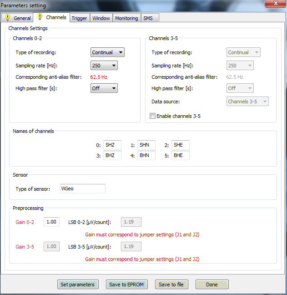This screenshot has width=287, height=295.
Task: Click the Done button
Action: coord(212,284)
